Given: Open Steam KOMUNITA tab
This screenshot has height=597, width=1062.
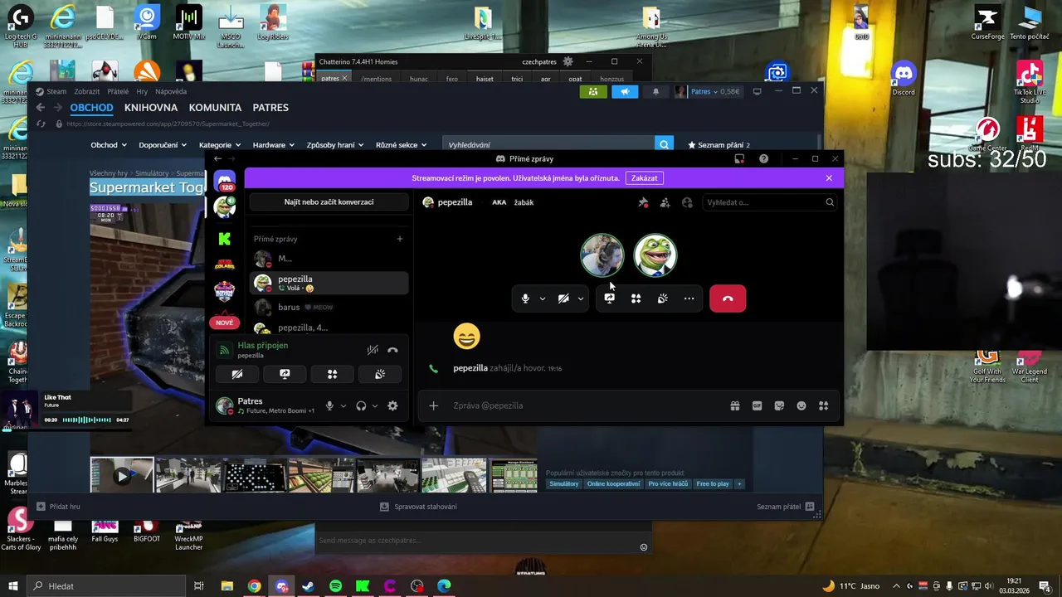Looking at the screenshot, I should point(215,108).
